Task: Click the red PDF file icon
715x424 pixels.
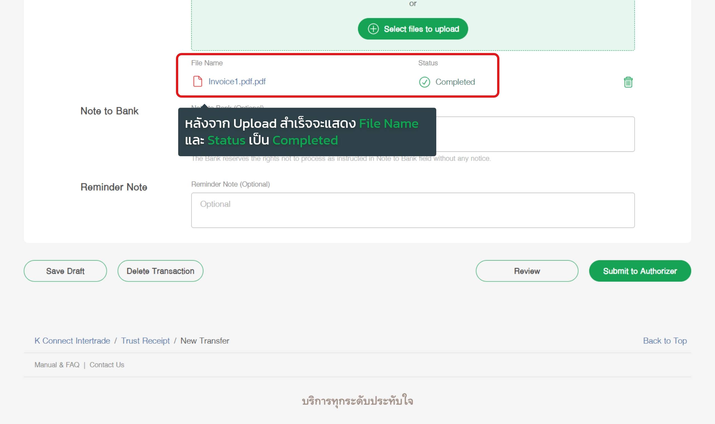Action: click(x=198, y=81)
